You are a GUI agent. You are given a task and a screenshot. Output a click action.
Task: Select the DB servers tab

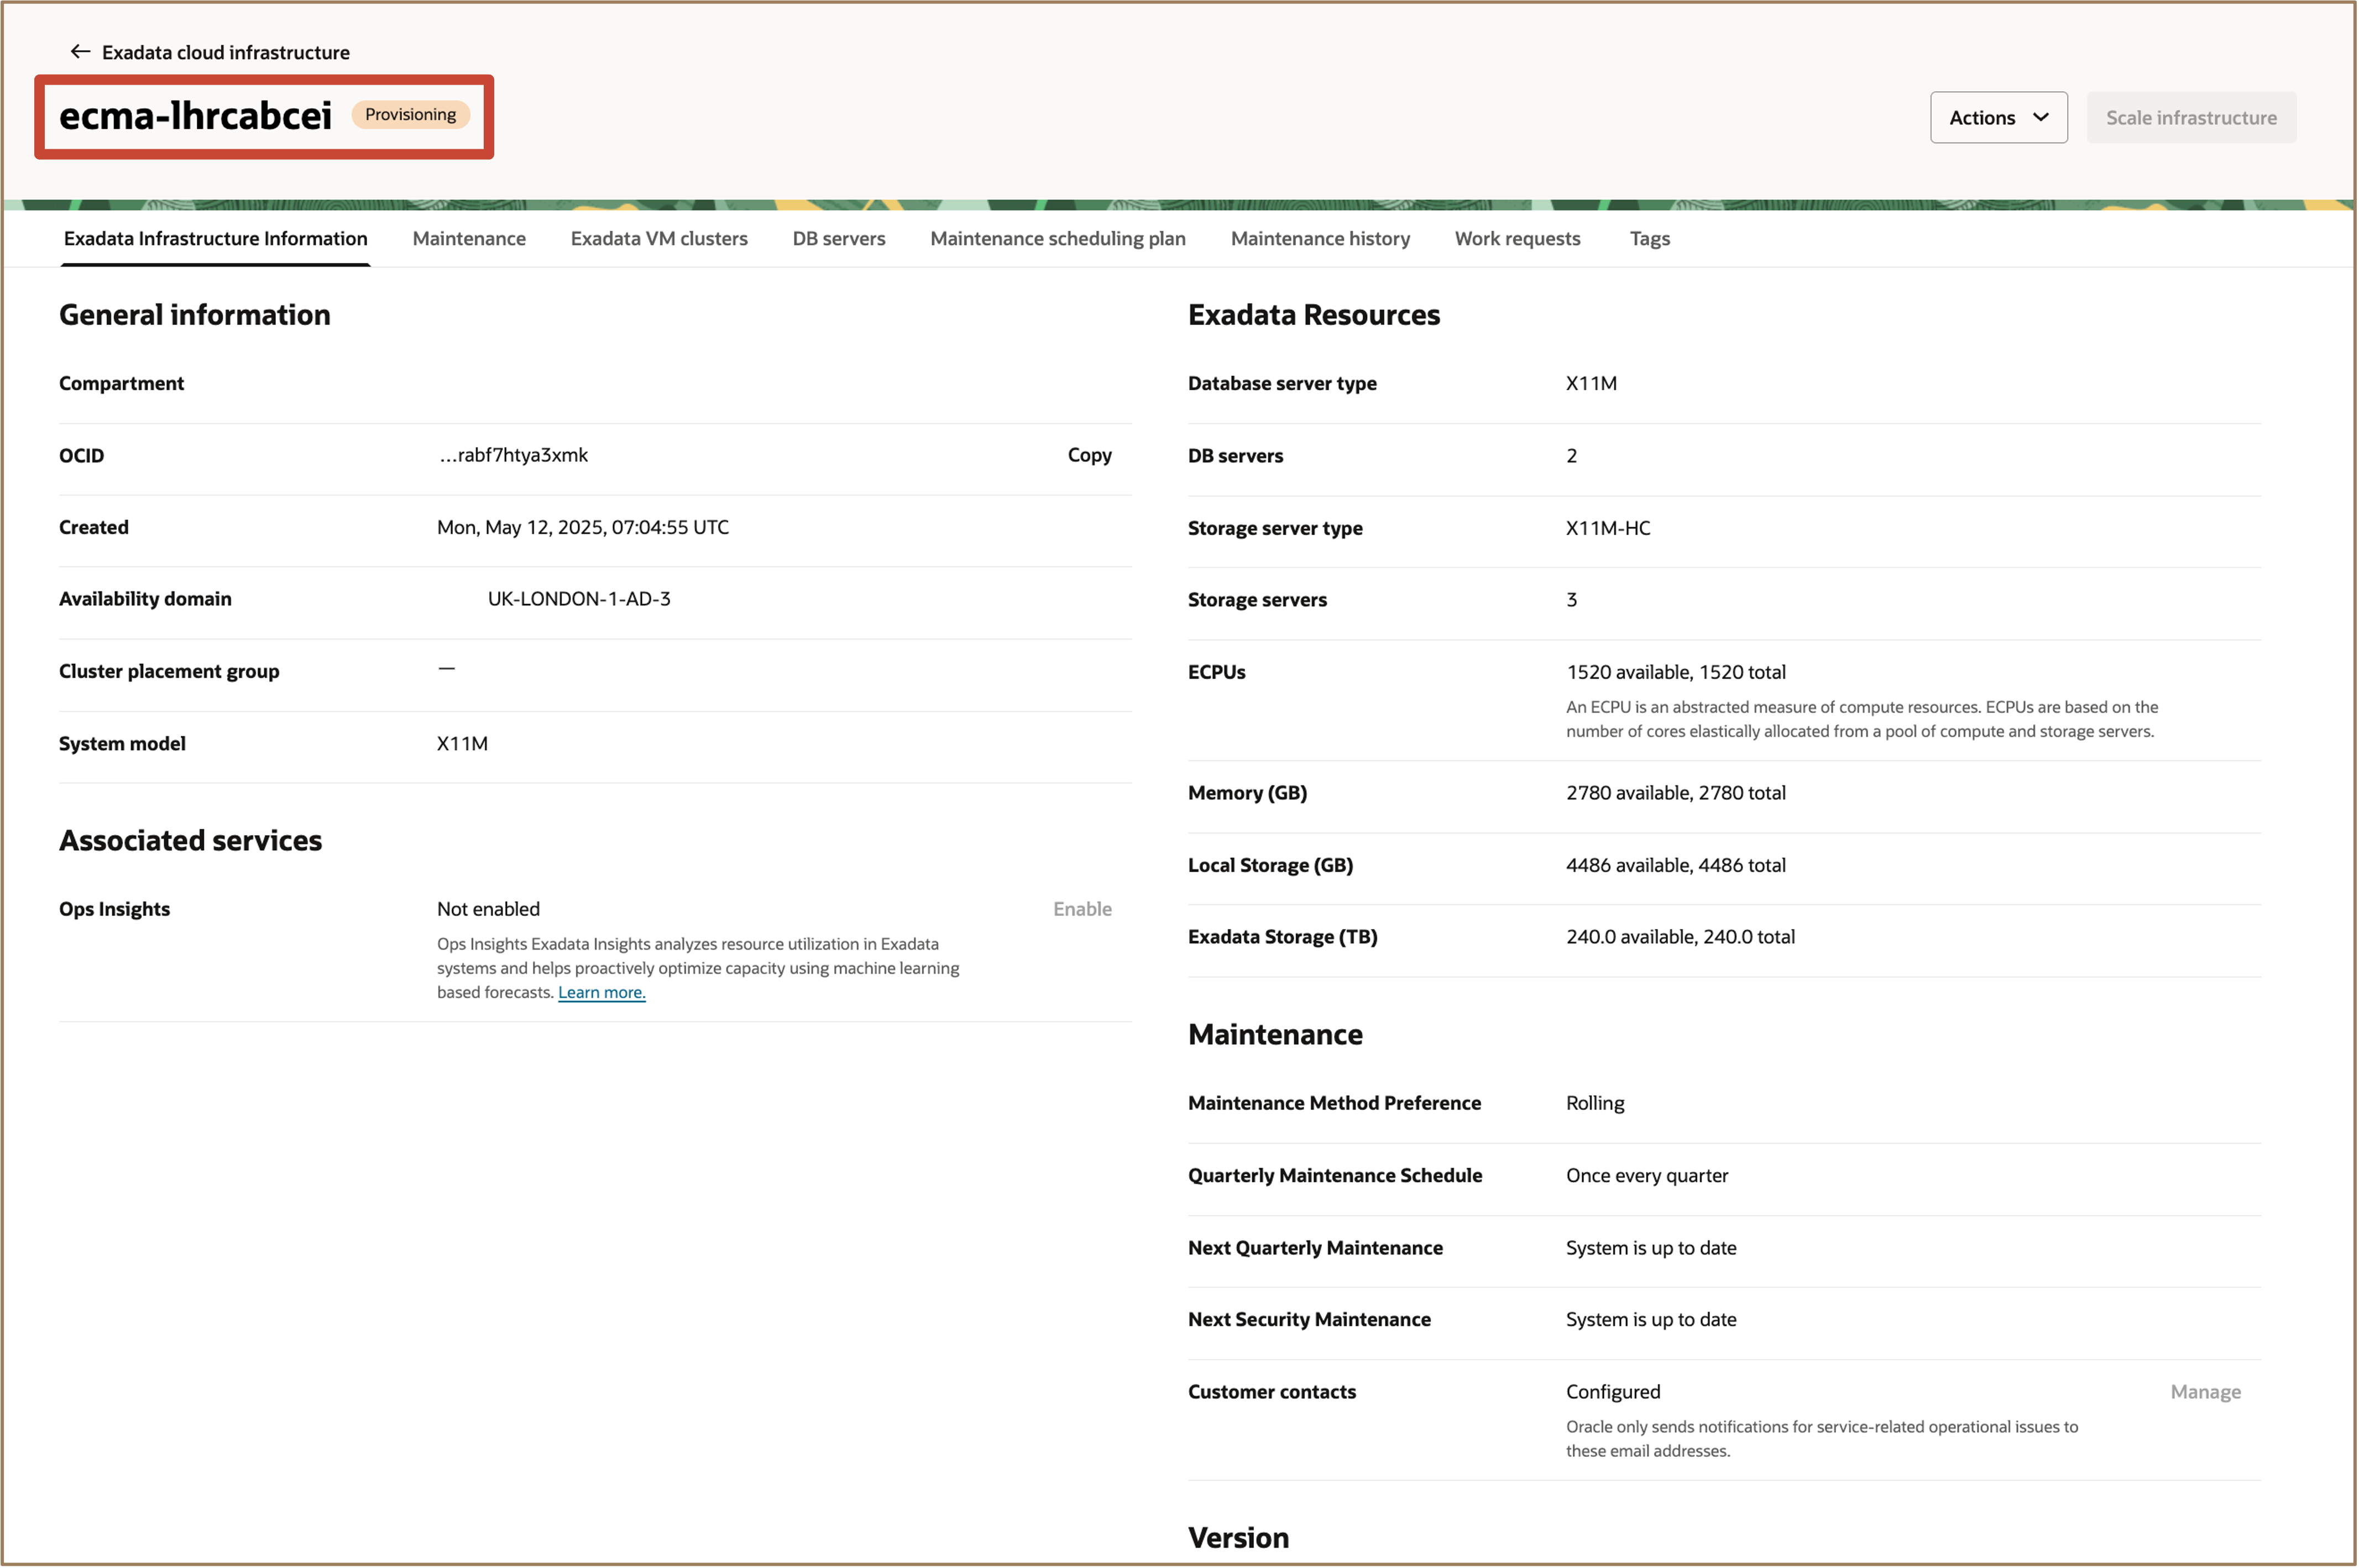click(838, 238)
